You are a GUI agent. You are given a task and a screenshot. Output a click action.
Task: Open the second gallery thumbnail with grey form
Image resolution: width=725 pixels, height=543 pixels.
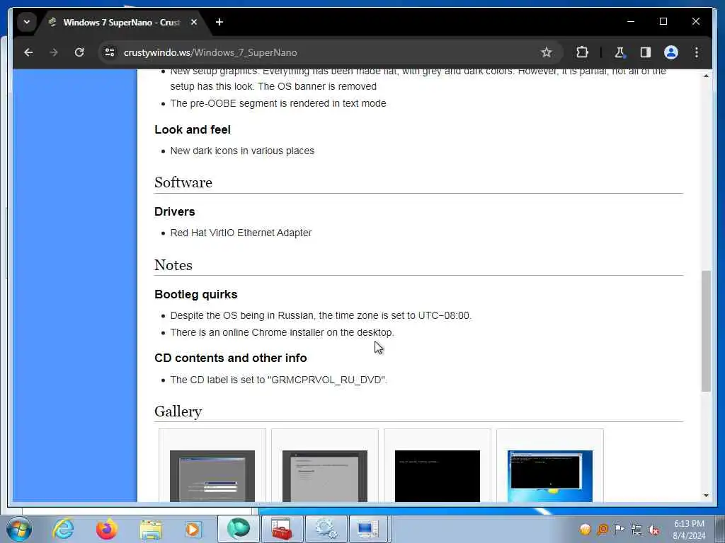(324, 476)
